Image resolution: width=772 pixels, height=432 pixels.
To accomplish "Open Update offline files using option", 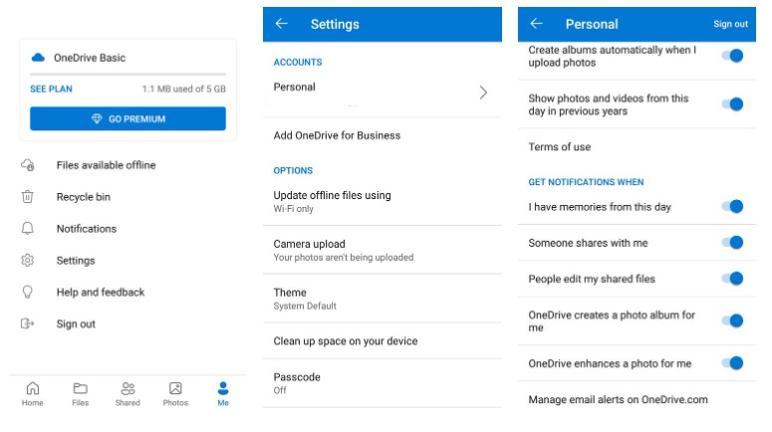I will (383, 202).
